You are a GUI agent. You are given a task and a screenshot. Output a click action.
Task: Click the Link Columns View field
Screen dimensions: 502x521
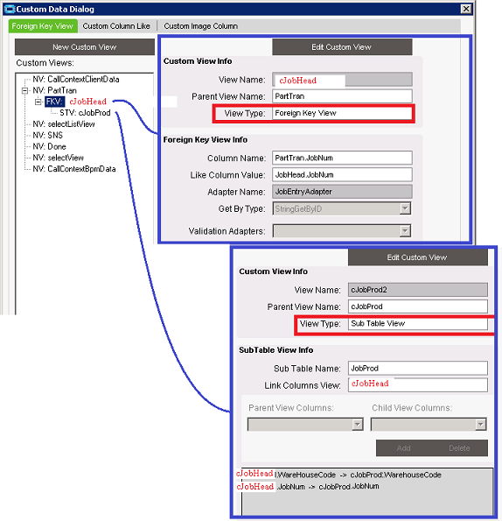[418, 384]
